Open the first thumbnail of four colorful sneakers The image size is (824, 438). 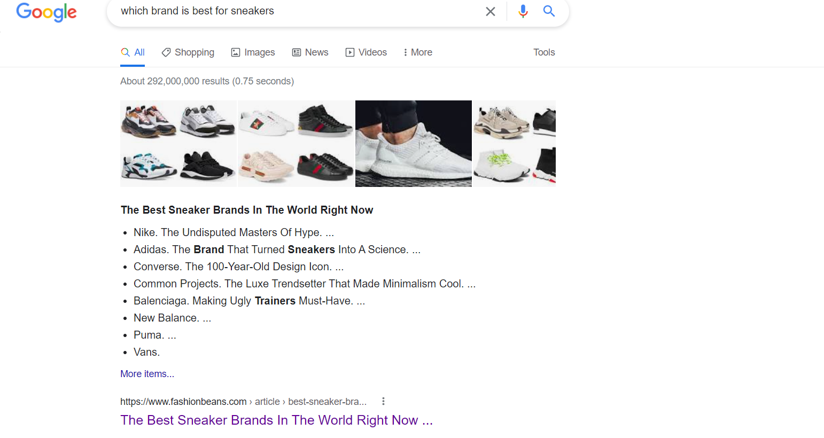178,144
